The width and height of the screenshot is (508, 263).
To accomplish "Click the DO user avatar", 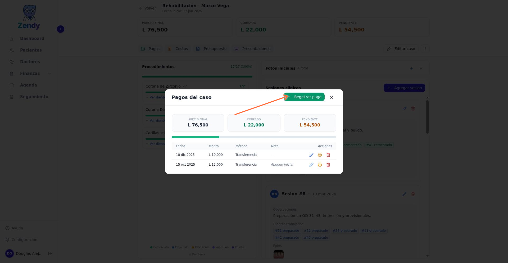I will click(10, 253).
